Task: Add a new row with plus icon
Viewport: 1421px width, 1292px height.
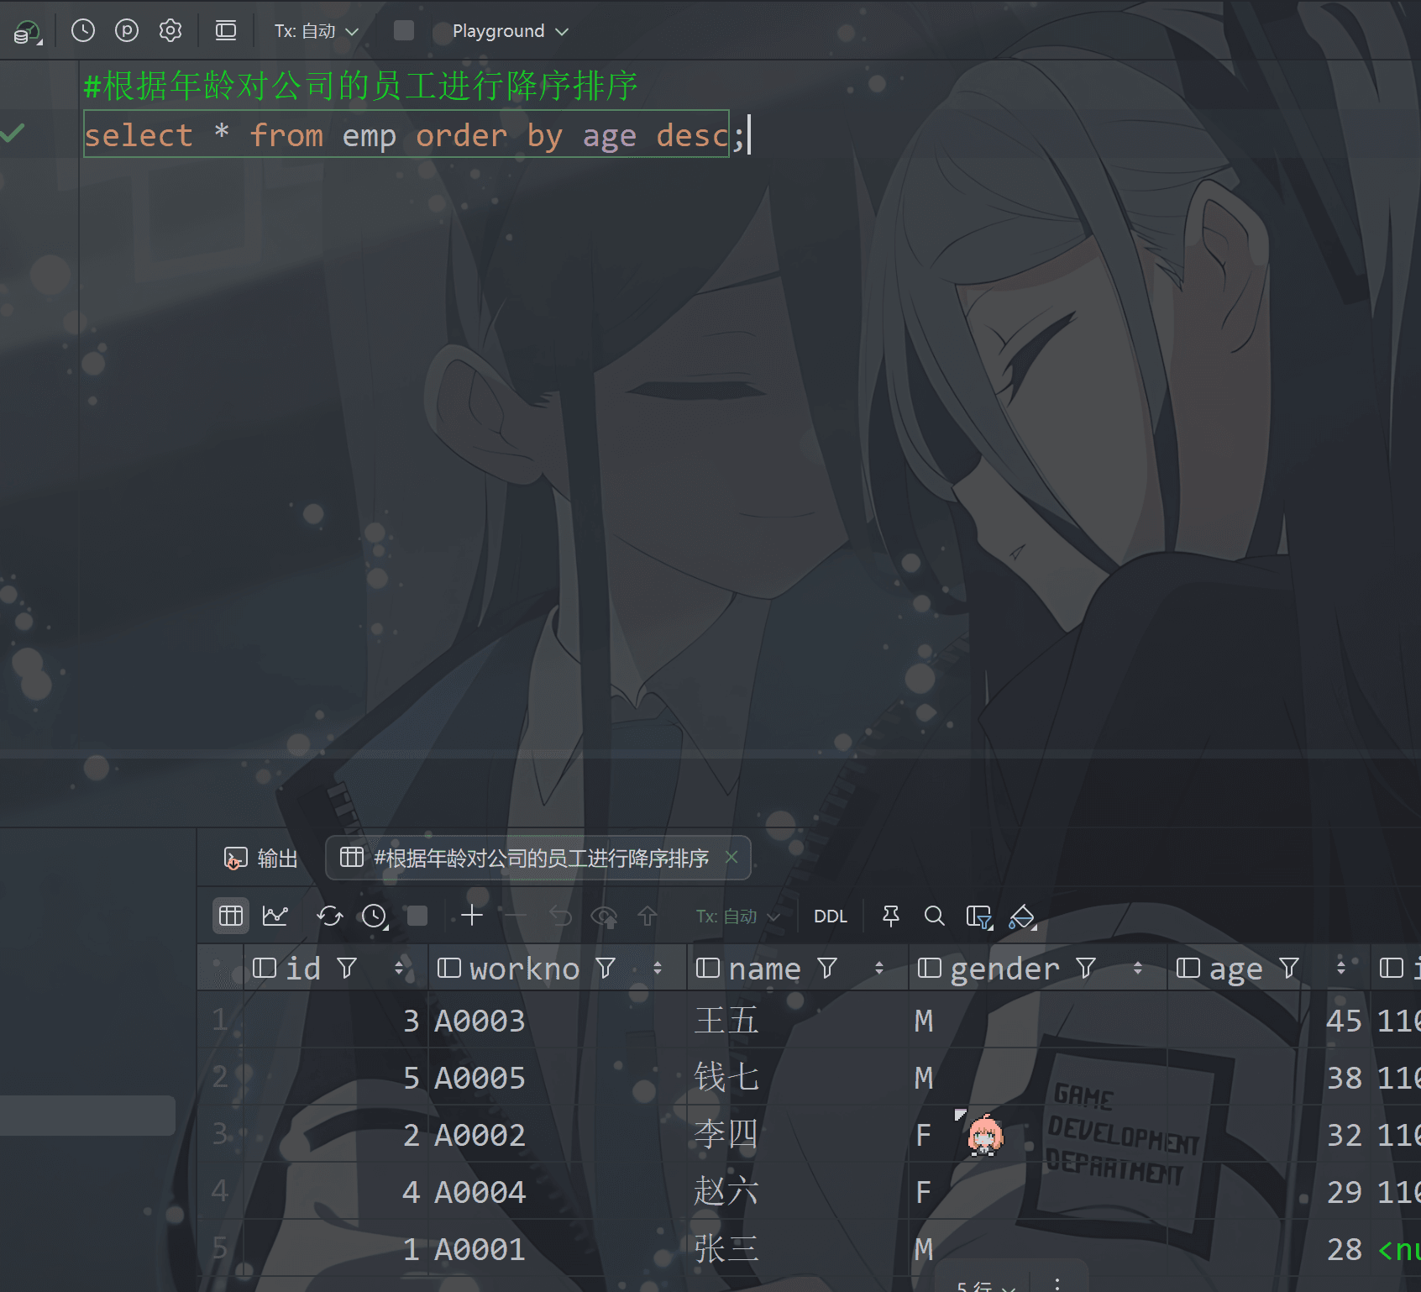Action: 472,916
